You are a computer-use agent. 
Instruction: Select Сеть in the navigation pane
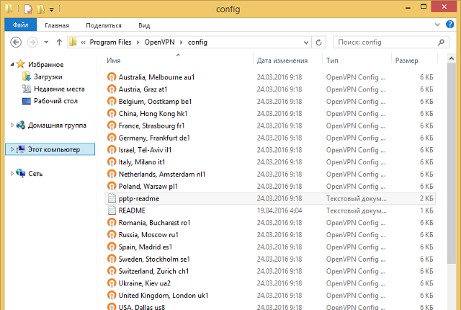click(x=35, y=174)
